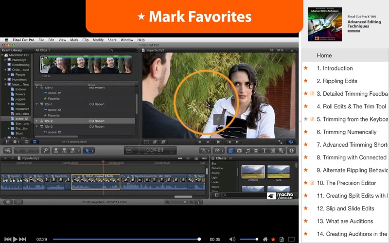
Task: Click the Effects browser toolbar icon
Action: (x=230, y=151)
